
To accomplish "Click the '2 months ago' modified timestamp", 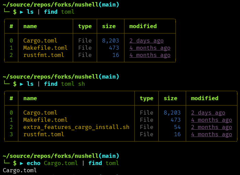I will coord(211,127).
